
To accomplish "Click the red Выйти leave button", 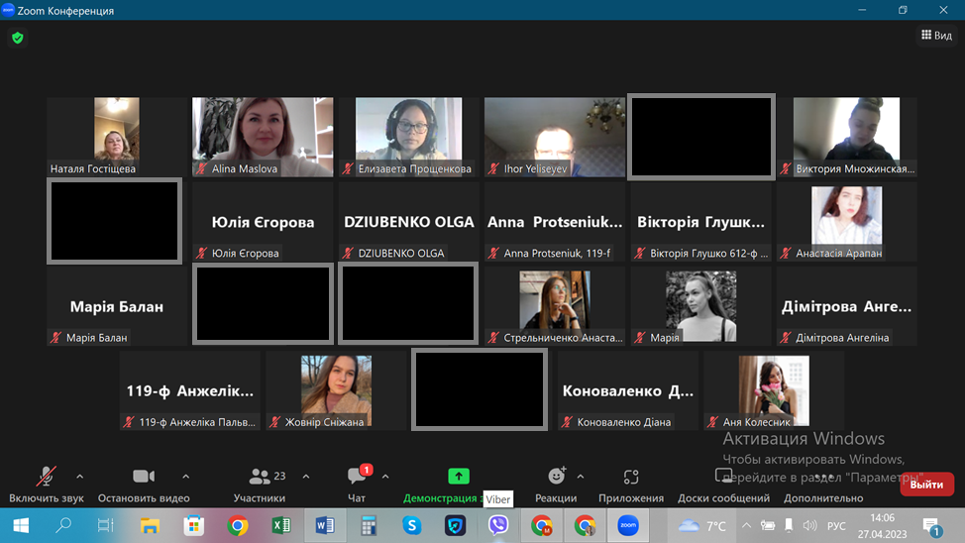I will point(926,485).
